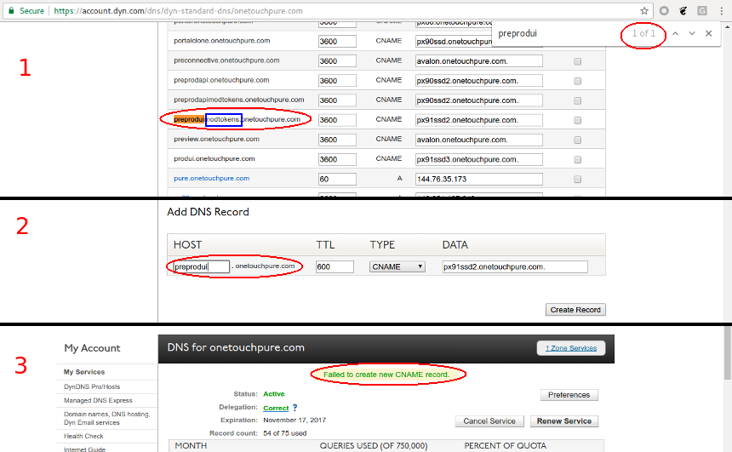
Task: Go to previous find result arrow
Action: (675, 33)
